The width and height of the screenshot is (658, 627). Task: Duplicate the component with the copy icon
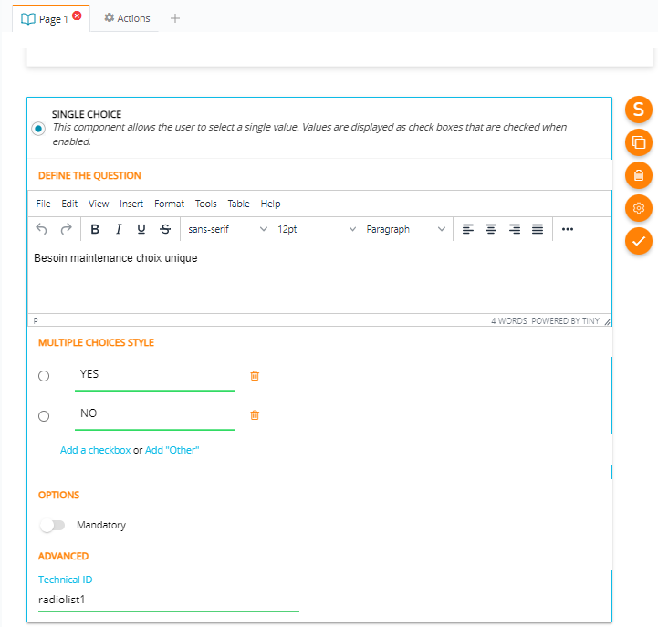coord(639,142)
